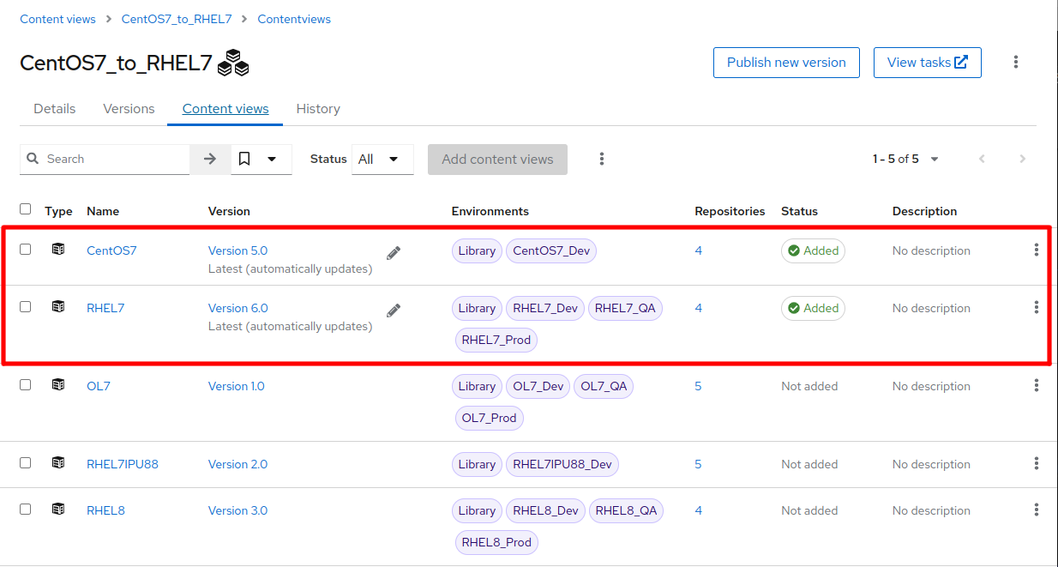Open Version 6.0 link
This screenshot has width=1058, height=567.
[237, 308]
